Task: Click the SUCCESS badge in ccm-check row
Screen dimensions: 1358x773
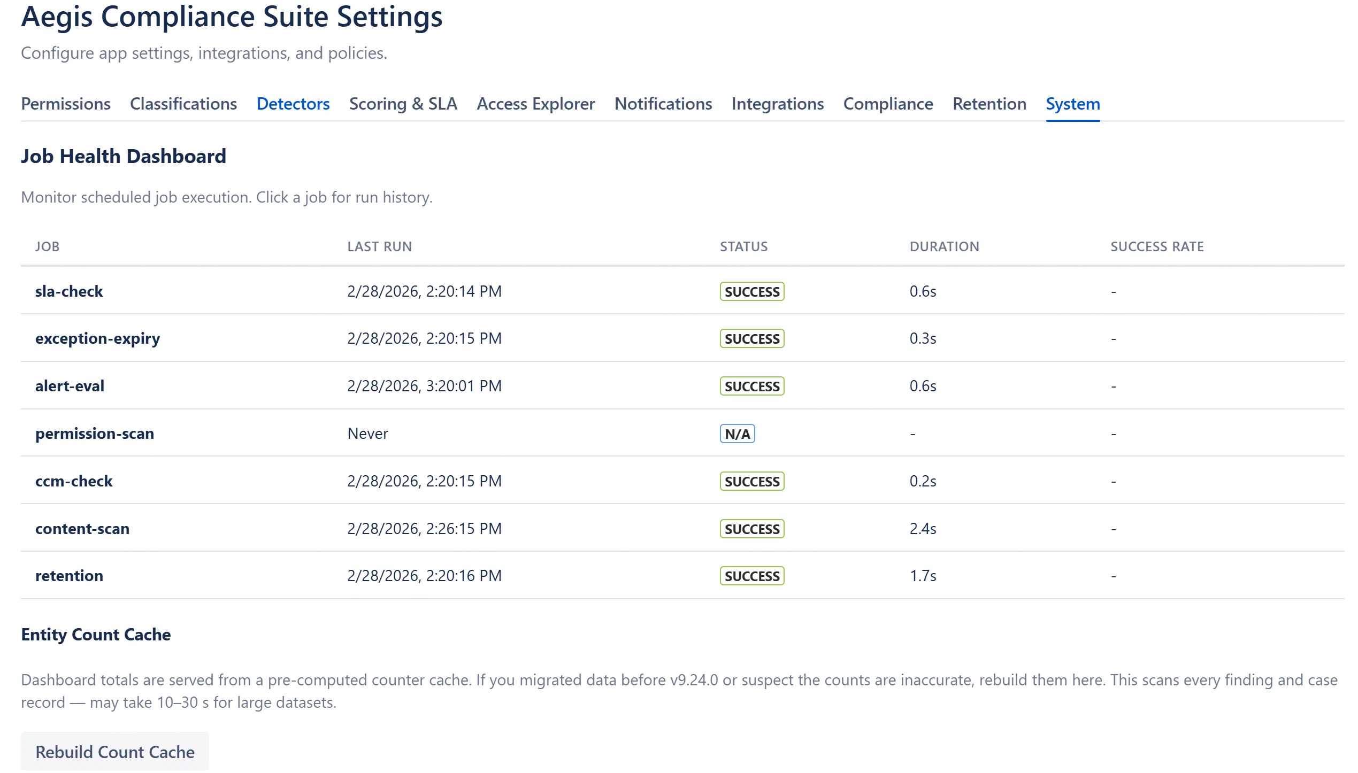Action: pos(752,481)
